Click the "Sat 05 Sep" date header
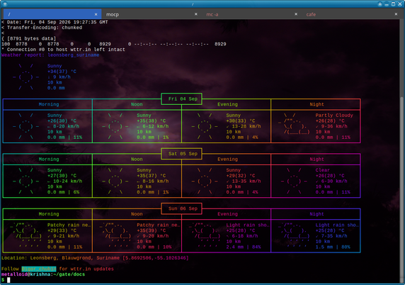 pos(183,154)
